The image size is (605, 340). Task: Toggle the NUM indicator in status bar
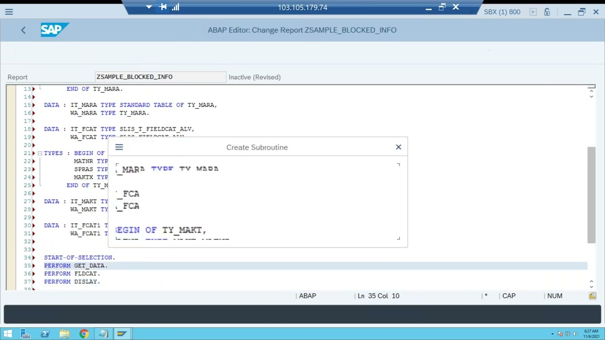[x=554, y=296]
